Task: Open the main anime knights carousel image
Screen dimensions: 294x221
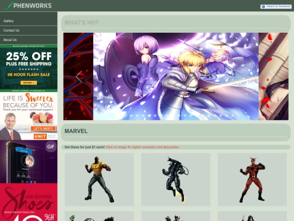Action: [x=176, y=76]
